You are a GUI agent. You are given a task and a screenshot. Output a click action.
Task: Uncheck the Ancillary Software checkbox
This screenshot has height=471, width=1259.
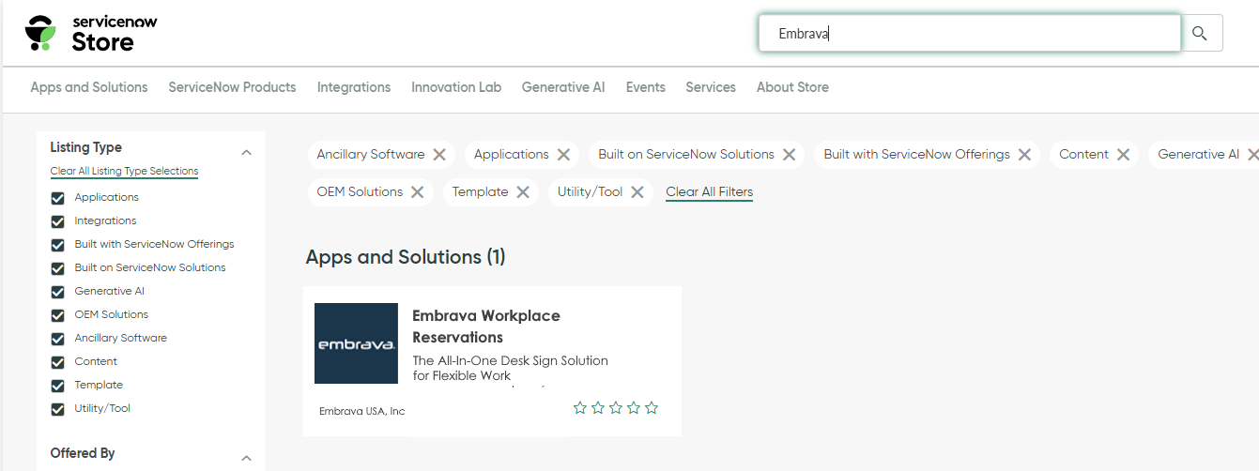[58, 339]
